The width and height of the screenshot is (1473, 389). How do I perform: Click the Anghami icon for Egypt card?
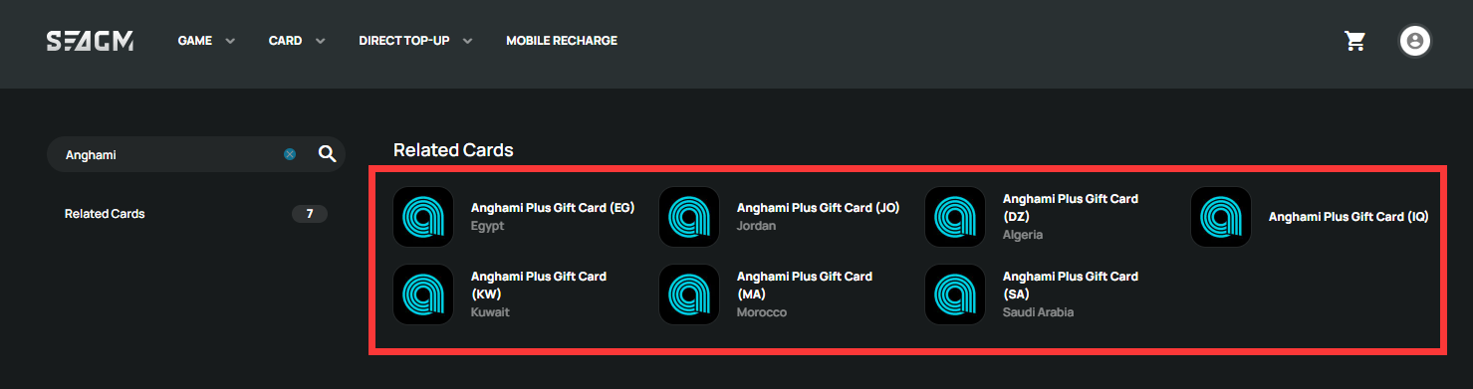click(423, 217)
